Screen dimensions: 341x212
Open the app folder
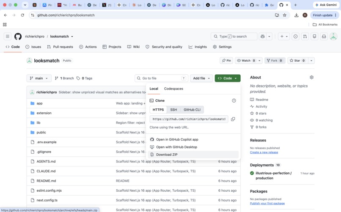(39, 103)
